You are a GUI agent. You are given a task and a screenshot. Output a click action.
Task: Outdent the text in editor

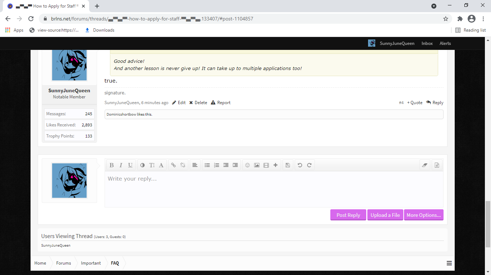[x=226, y=165]
